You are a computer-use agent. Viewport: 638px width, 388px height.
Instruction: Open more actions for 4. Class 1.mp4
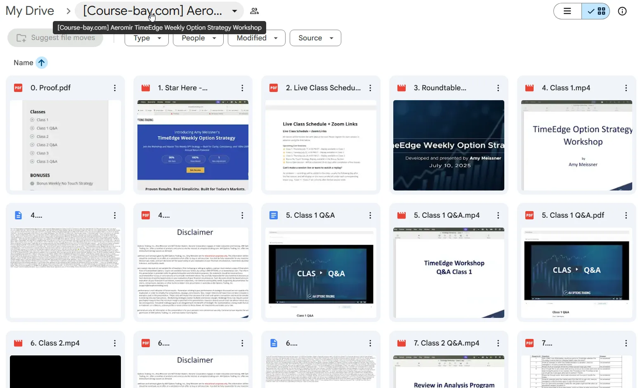point(626,88)
